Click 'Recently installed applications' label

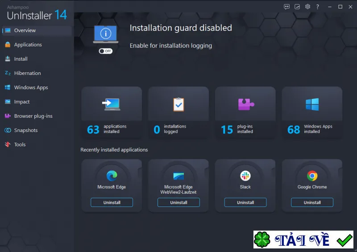tap(114, 150)
